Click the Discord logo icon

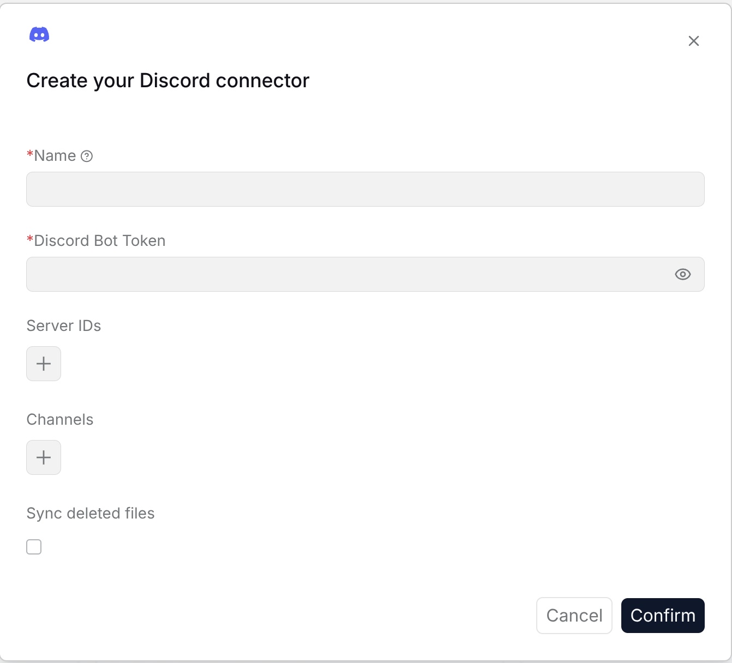[39, 34]
